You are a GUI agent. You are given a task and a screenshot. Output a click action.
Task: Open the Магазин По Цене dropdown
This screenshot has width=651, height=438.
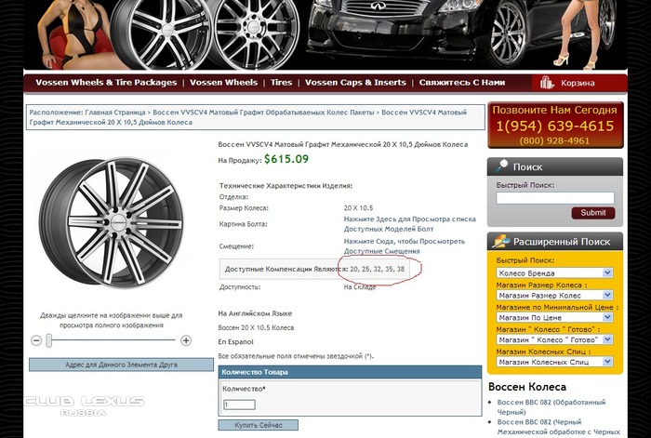554,318
